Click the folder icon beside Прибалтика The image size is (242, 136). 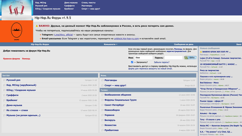tap(102, 130)
